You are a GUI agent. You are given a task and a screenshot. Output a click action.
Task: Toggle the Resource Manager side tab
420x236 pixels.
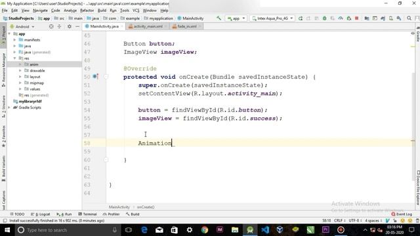[x=3, y=70]
